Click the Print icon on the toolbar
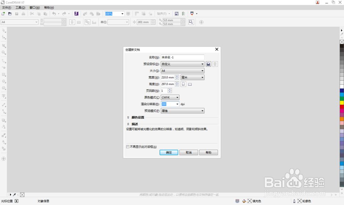 pyautogui.click(x=23, y=14)
